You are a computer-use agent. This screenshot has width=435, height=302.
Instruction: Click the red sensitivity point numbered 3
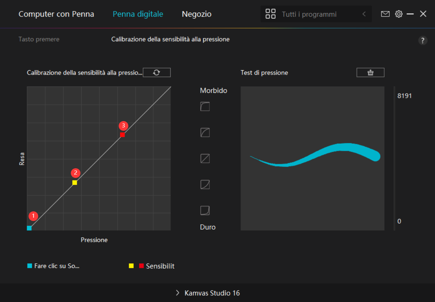coord(122,135)
